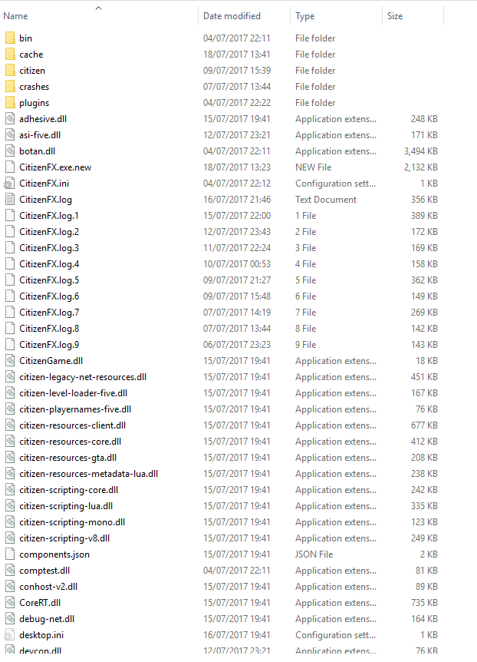Select the file name citizen-level-loader-five.dll
The image size is (477, 662).
(x=74, y=393)
